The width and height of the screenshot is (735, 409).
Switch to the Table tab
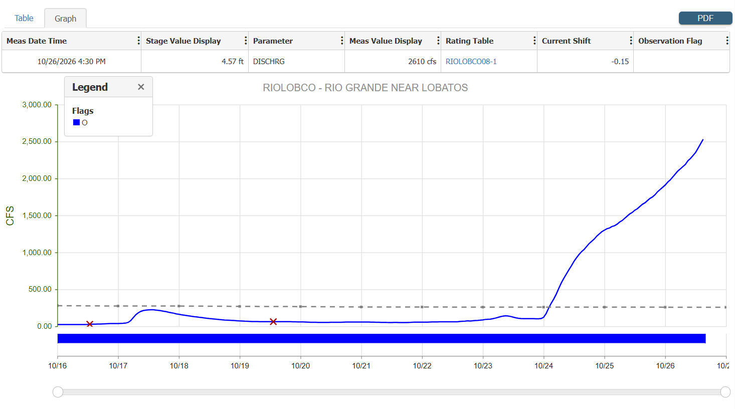[x=24, y=18]
